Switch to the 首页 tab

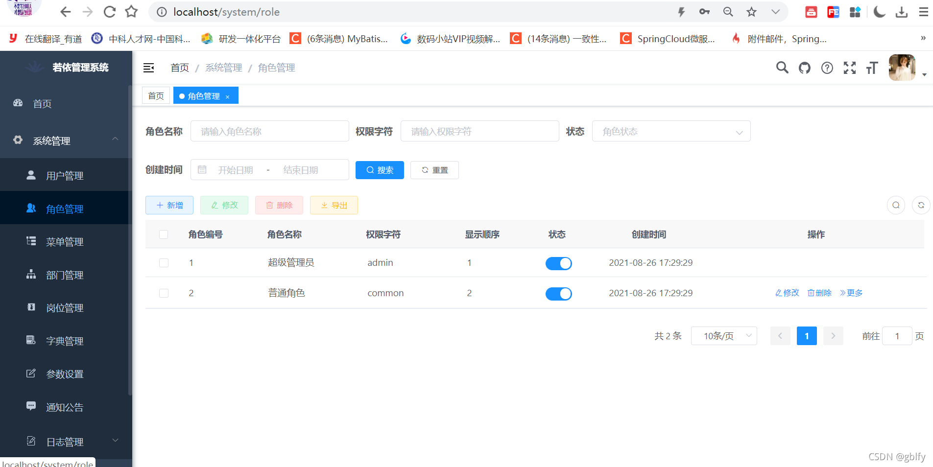point(156,95)
